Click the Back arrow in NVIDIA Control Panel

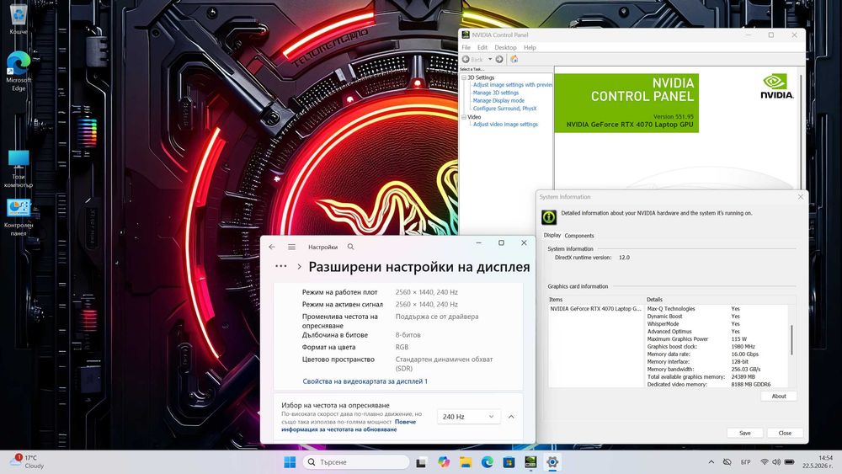[x=466, y=59]
